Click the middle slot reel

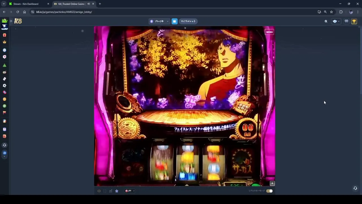188,163
